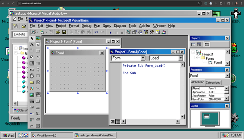Select Form1 in the Project tree
This screenshot has height=139, width=244.
pos(218,62)
